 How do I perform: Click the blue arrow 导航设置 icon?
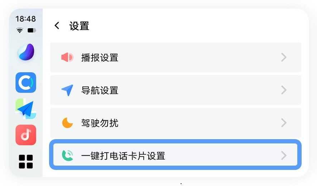[67, 90]
